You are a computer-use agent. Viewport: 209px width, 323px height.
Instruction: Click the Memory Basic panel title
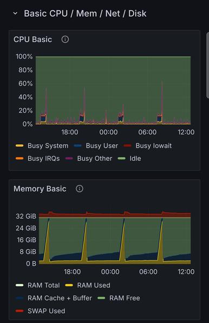tap(40, 189)
